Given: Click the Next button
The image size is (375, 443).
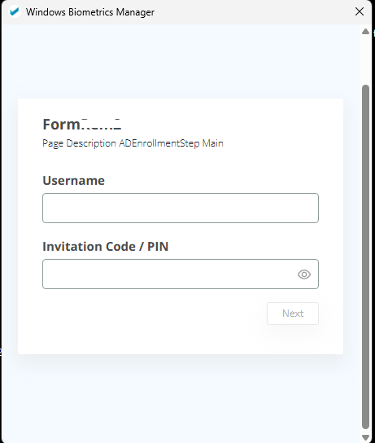Looking at the screenshot, I should pyautogui.click(x=293, y=314).
